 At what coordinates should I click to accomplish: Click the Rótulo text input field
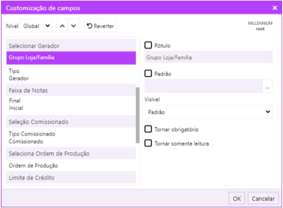(x=208, y=58)
